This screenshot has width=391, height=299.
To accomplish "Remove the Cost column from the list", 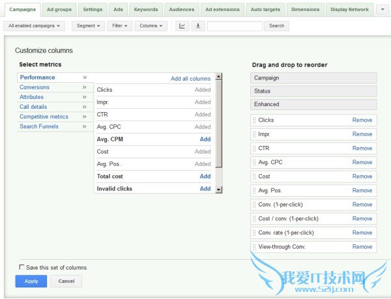I will pyautogui.click(x=362, y=177).
